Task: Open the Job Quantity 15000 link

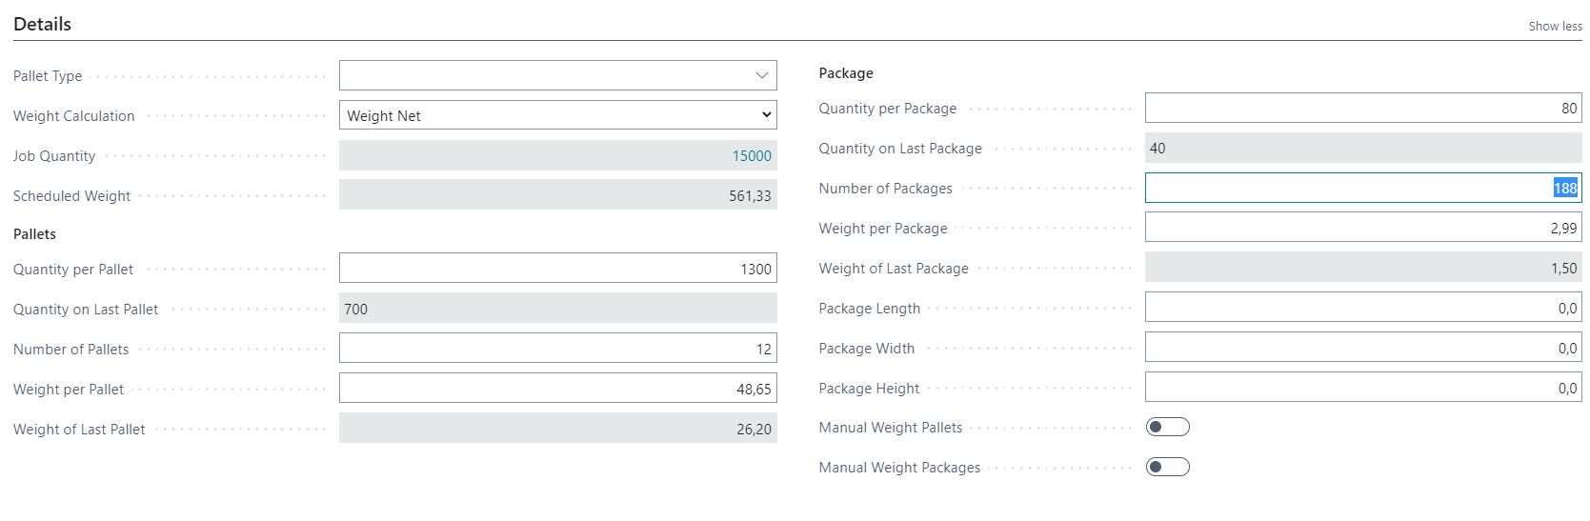Action: click(752, 156)
